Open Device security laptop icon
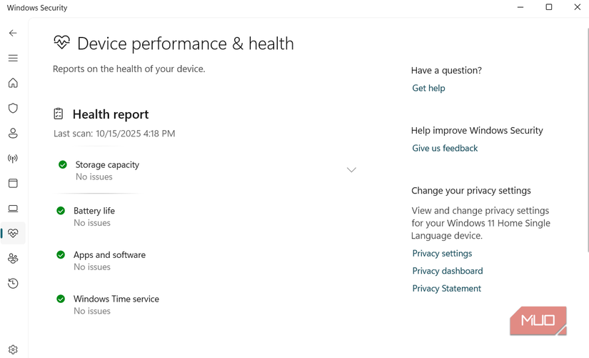The height and width of the screenshot is (358, 589). (x=13, y=209)
